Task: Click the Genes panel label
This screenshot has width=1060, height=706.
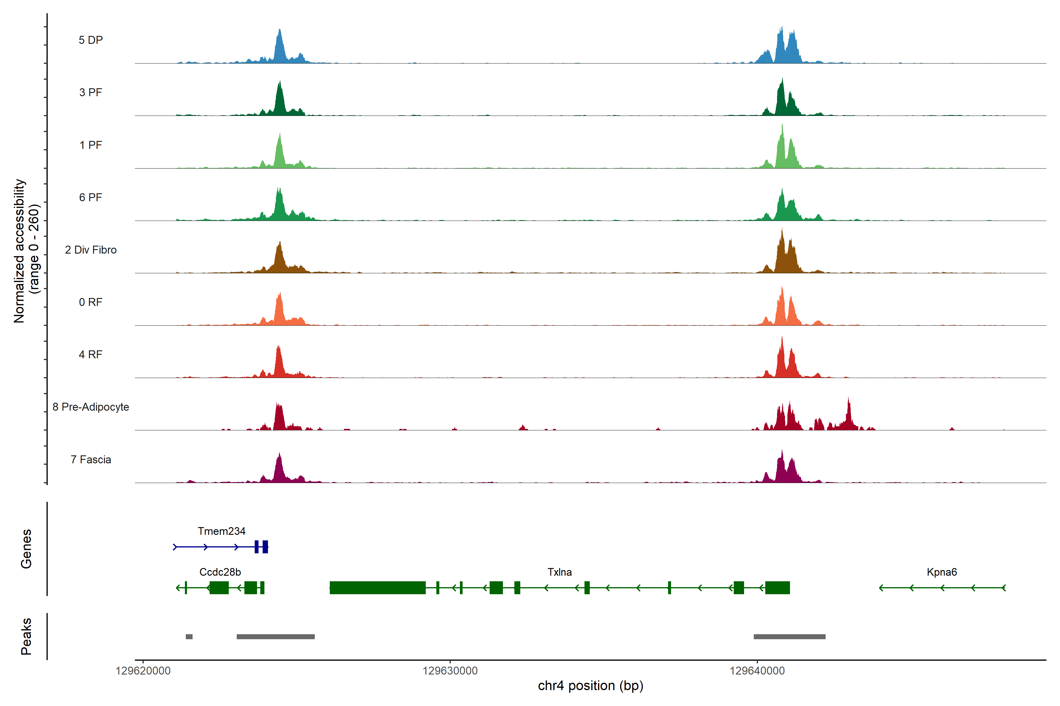Action: coord(26,548)
